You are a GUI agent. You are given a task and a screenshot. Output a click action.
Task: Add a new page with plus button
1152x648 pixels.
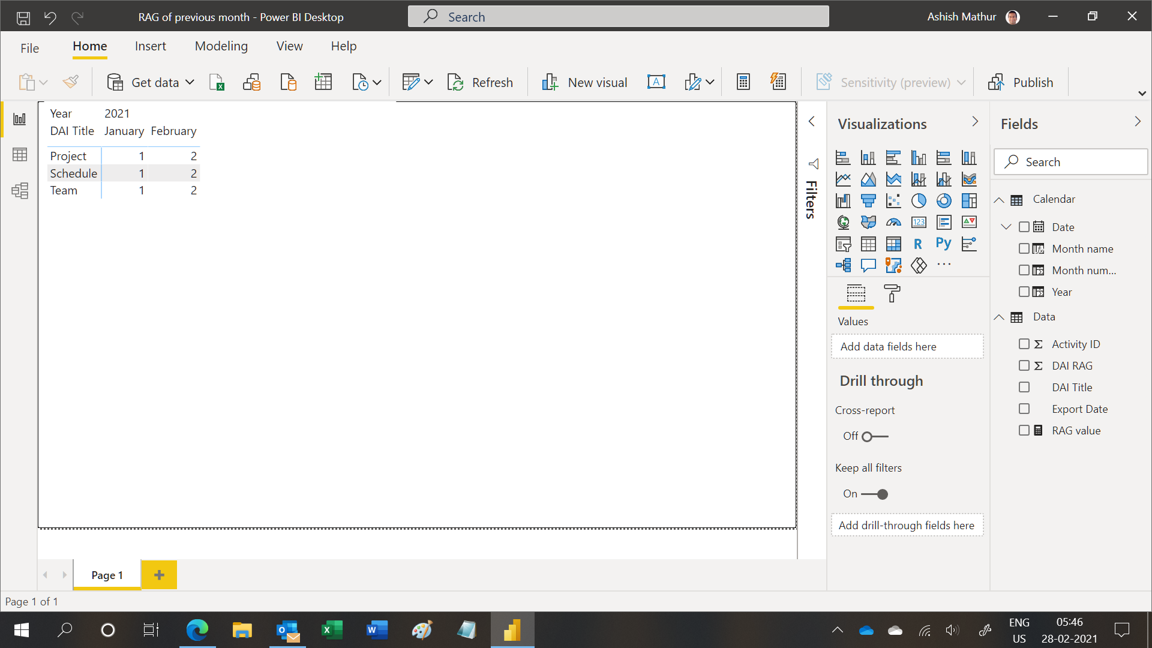coord(159,575)
